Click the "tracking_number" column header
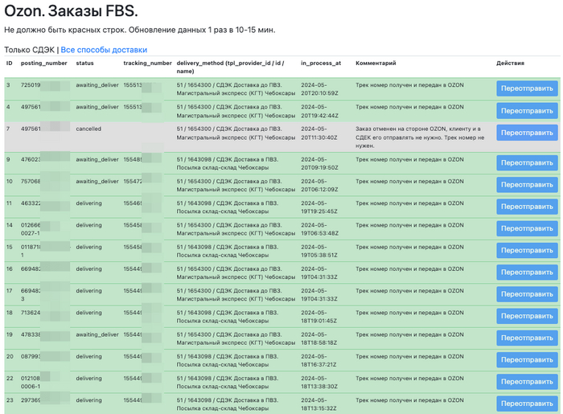 147,63
